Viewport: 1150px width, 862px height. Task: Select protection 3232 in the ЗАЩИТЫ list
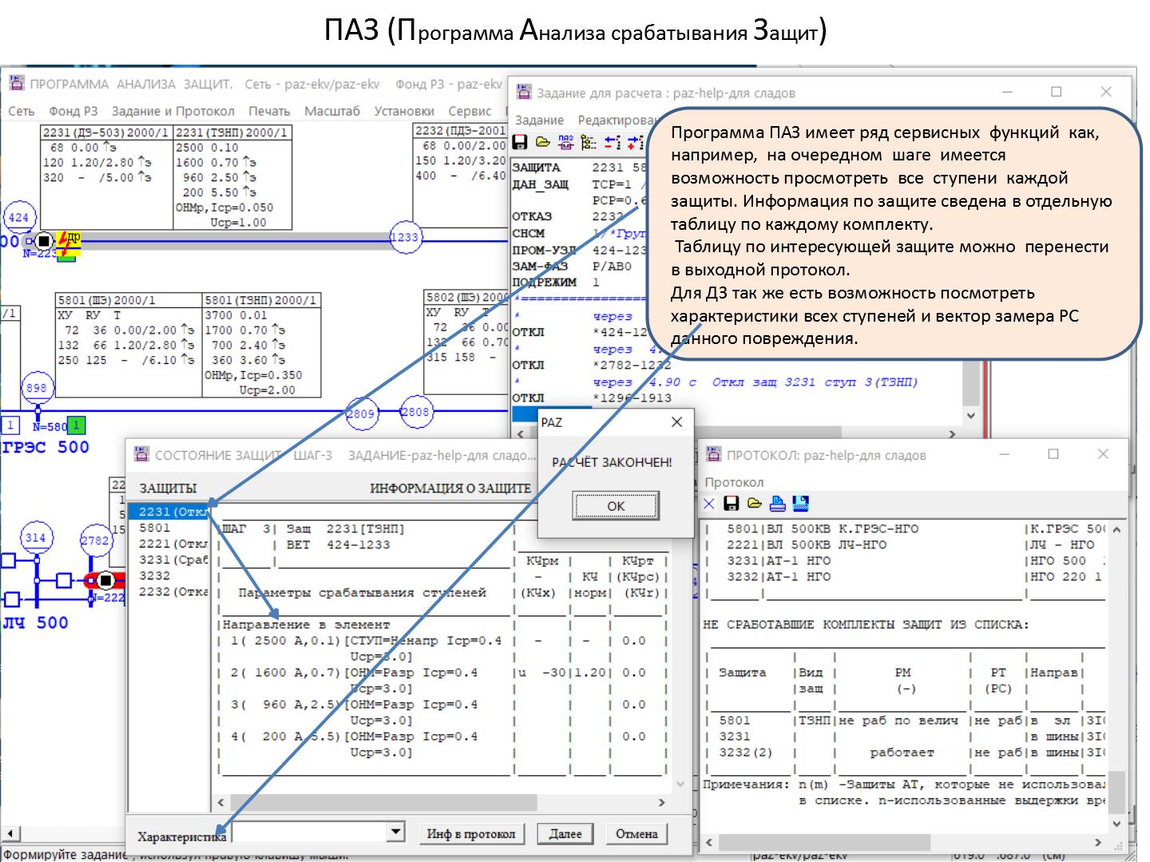point(154,575)
